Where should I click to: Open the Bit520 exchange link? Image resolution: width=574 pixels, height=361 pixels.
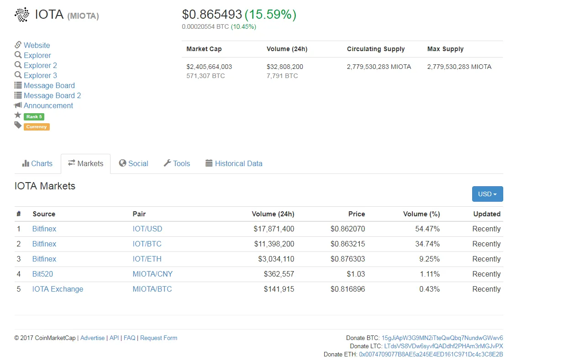point(42,274)
